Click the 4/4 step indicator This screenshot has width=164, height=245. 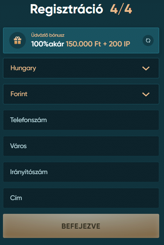pos(121,9)
